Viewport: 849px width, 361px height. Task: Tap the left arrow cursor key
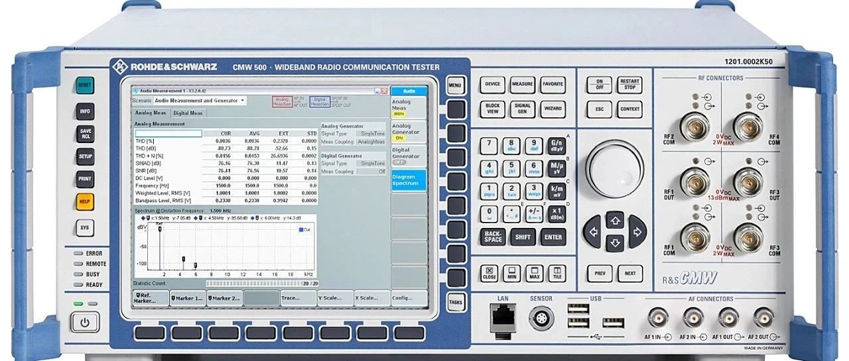[592, 231]
